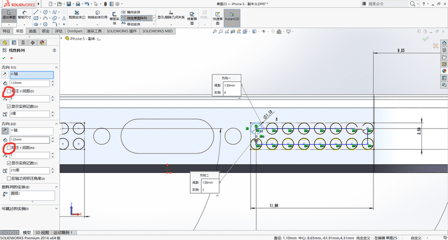Switch to the 特征 (Features) tab
This screenshot has width=448, height=240.
[x=6, y=31]
